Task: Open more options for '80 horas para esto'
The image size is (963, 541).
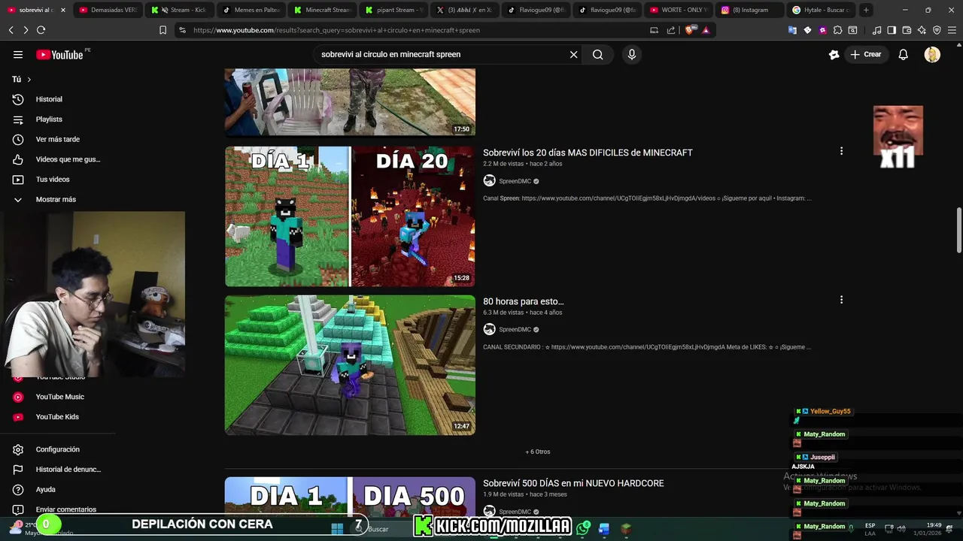Action: pyautogui.click(x=841, y=300)
